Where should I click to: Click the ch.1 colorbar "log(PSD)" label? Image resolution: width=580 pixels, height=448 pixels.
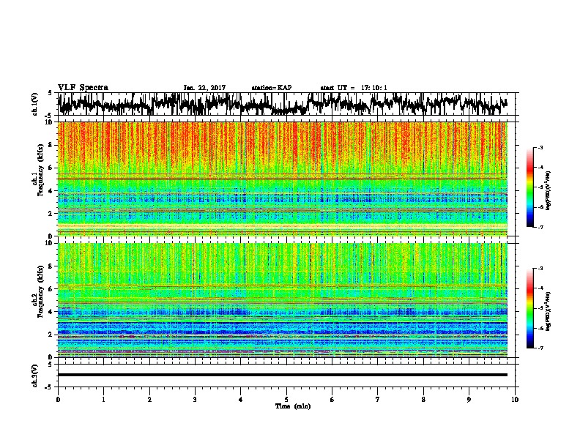pos(549,190)
